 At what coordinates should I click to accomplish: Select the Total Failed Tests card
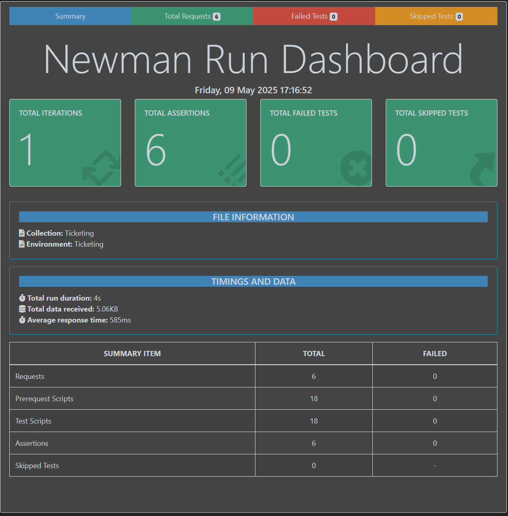(316, 143)
